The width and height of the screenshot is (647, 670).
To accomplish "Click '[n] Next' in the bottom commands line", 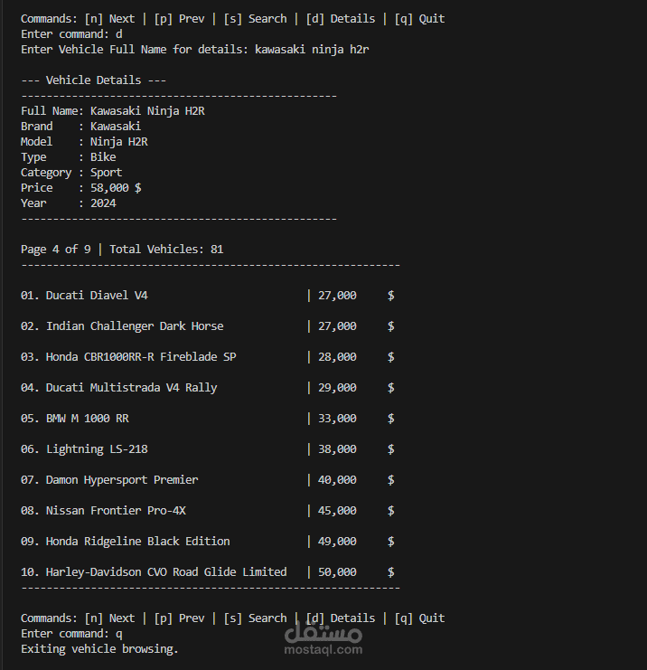I will point(109,618).
